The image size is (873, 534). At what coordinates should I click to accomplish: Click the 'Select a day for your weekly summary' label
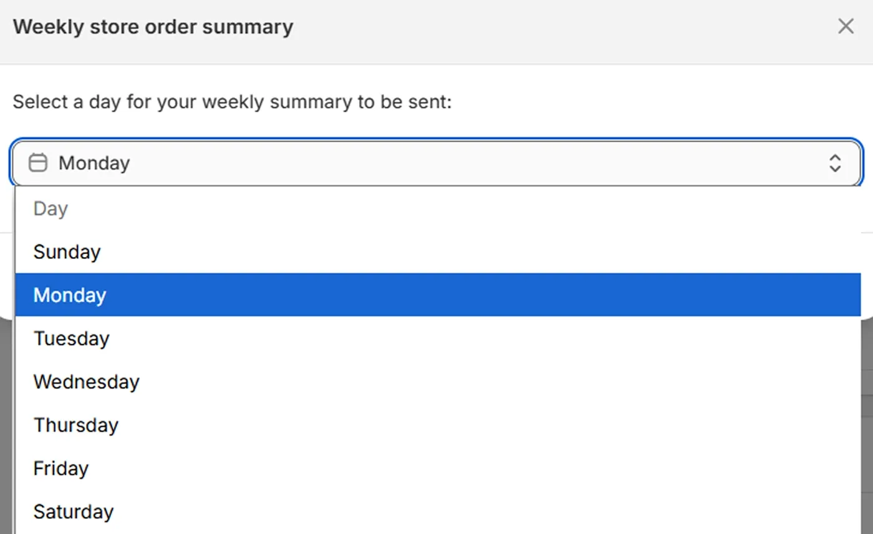(231, 102)
